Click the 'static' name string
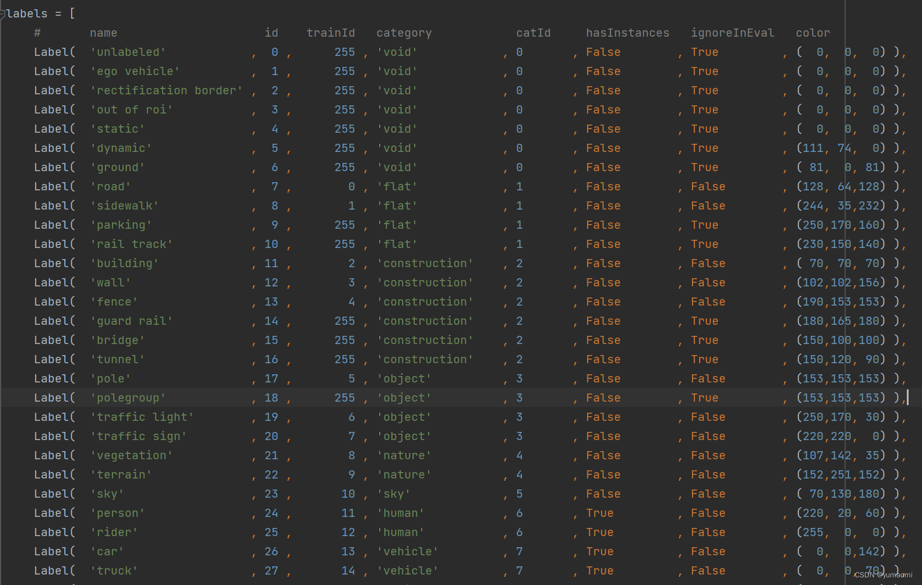Image resolution: width=922 pixels, height=585 pixels. [x=118, y=129]
